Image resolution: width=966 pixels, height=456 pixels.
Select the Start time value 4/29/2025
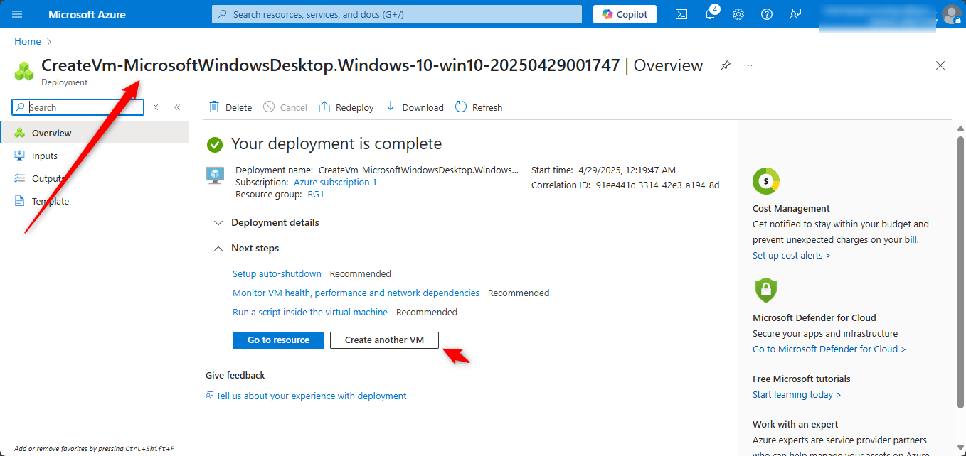[x=625, y=170]
